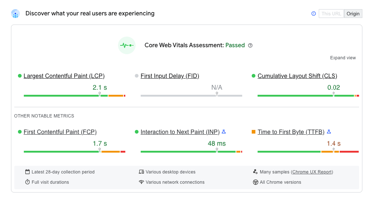This screenshot has height=198, width=373.
Task: Click the blue info icon beside This URL
Action: 314,14
